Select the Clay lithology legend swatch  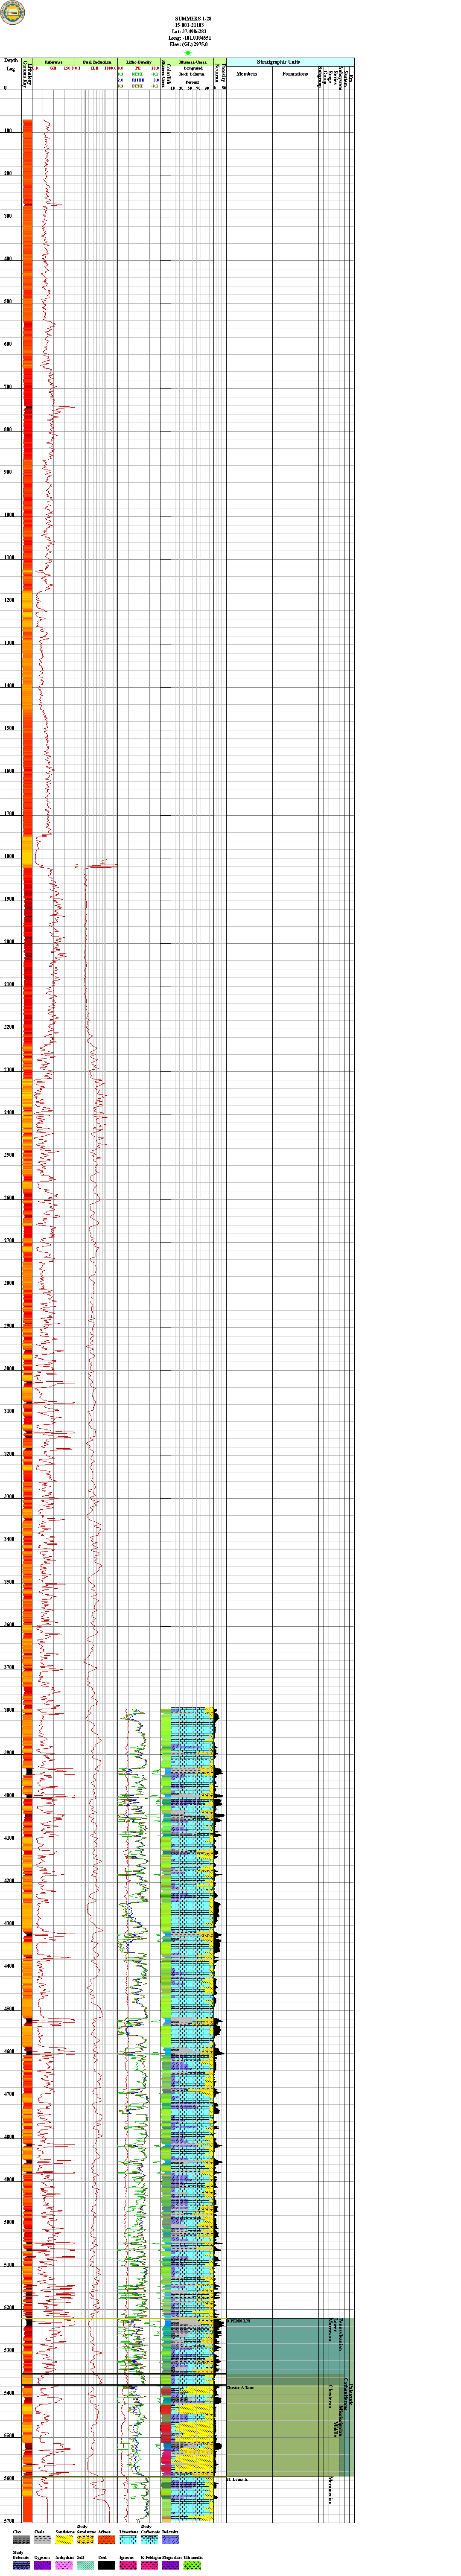21,2540
